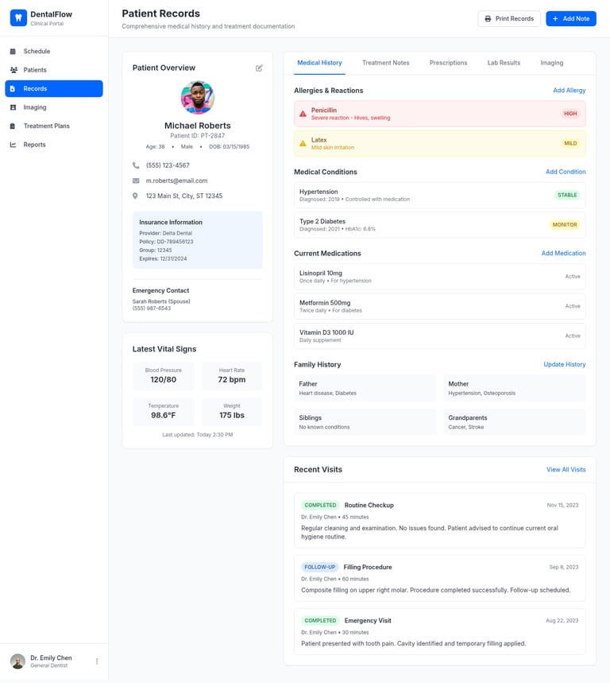Click the MILD severity badge on Latex
The height and width of the screenshot is (683, 610).
(570, 143)
